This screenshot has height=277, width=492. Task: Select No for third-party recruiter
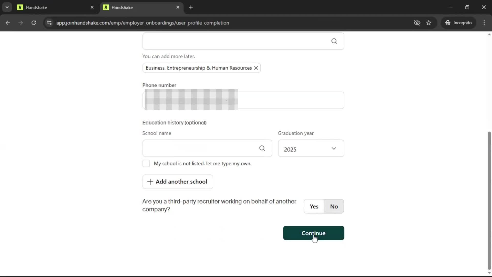334,206
